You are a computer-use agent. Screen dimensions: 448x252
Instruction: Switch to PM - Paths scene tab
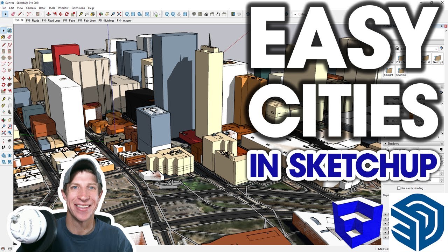[x=69, y=21]
